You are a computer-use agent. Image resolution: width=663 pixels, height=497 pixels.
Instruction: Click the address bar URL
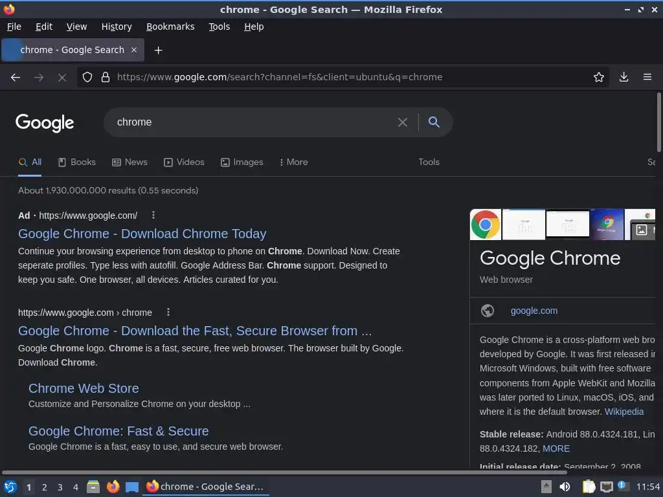[x=280, y=77]
